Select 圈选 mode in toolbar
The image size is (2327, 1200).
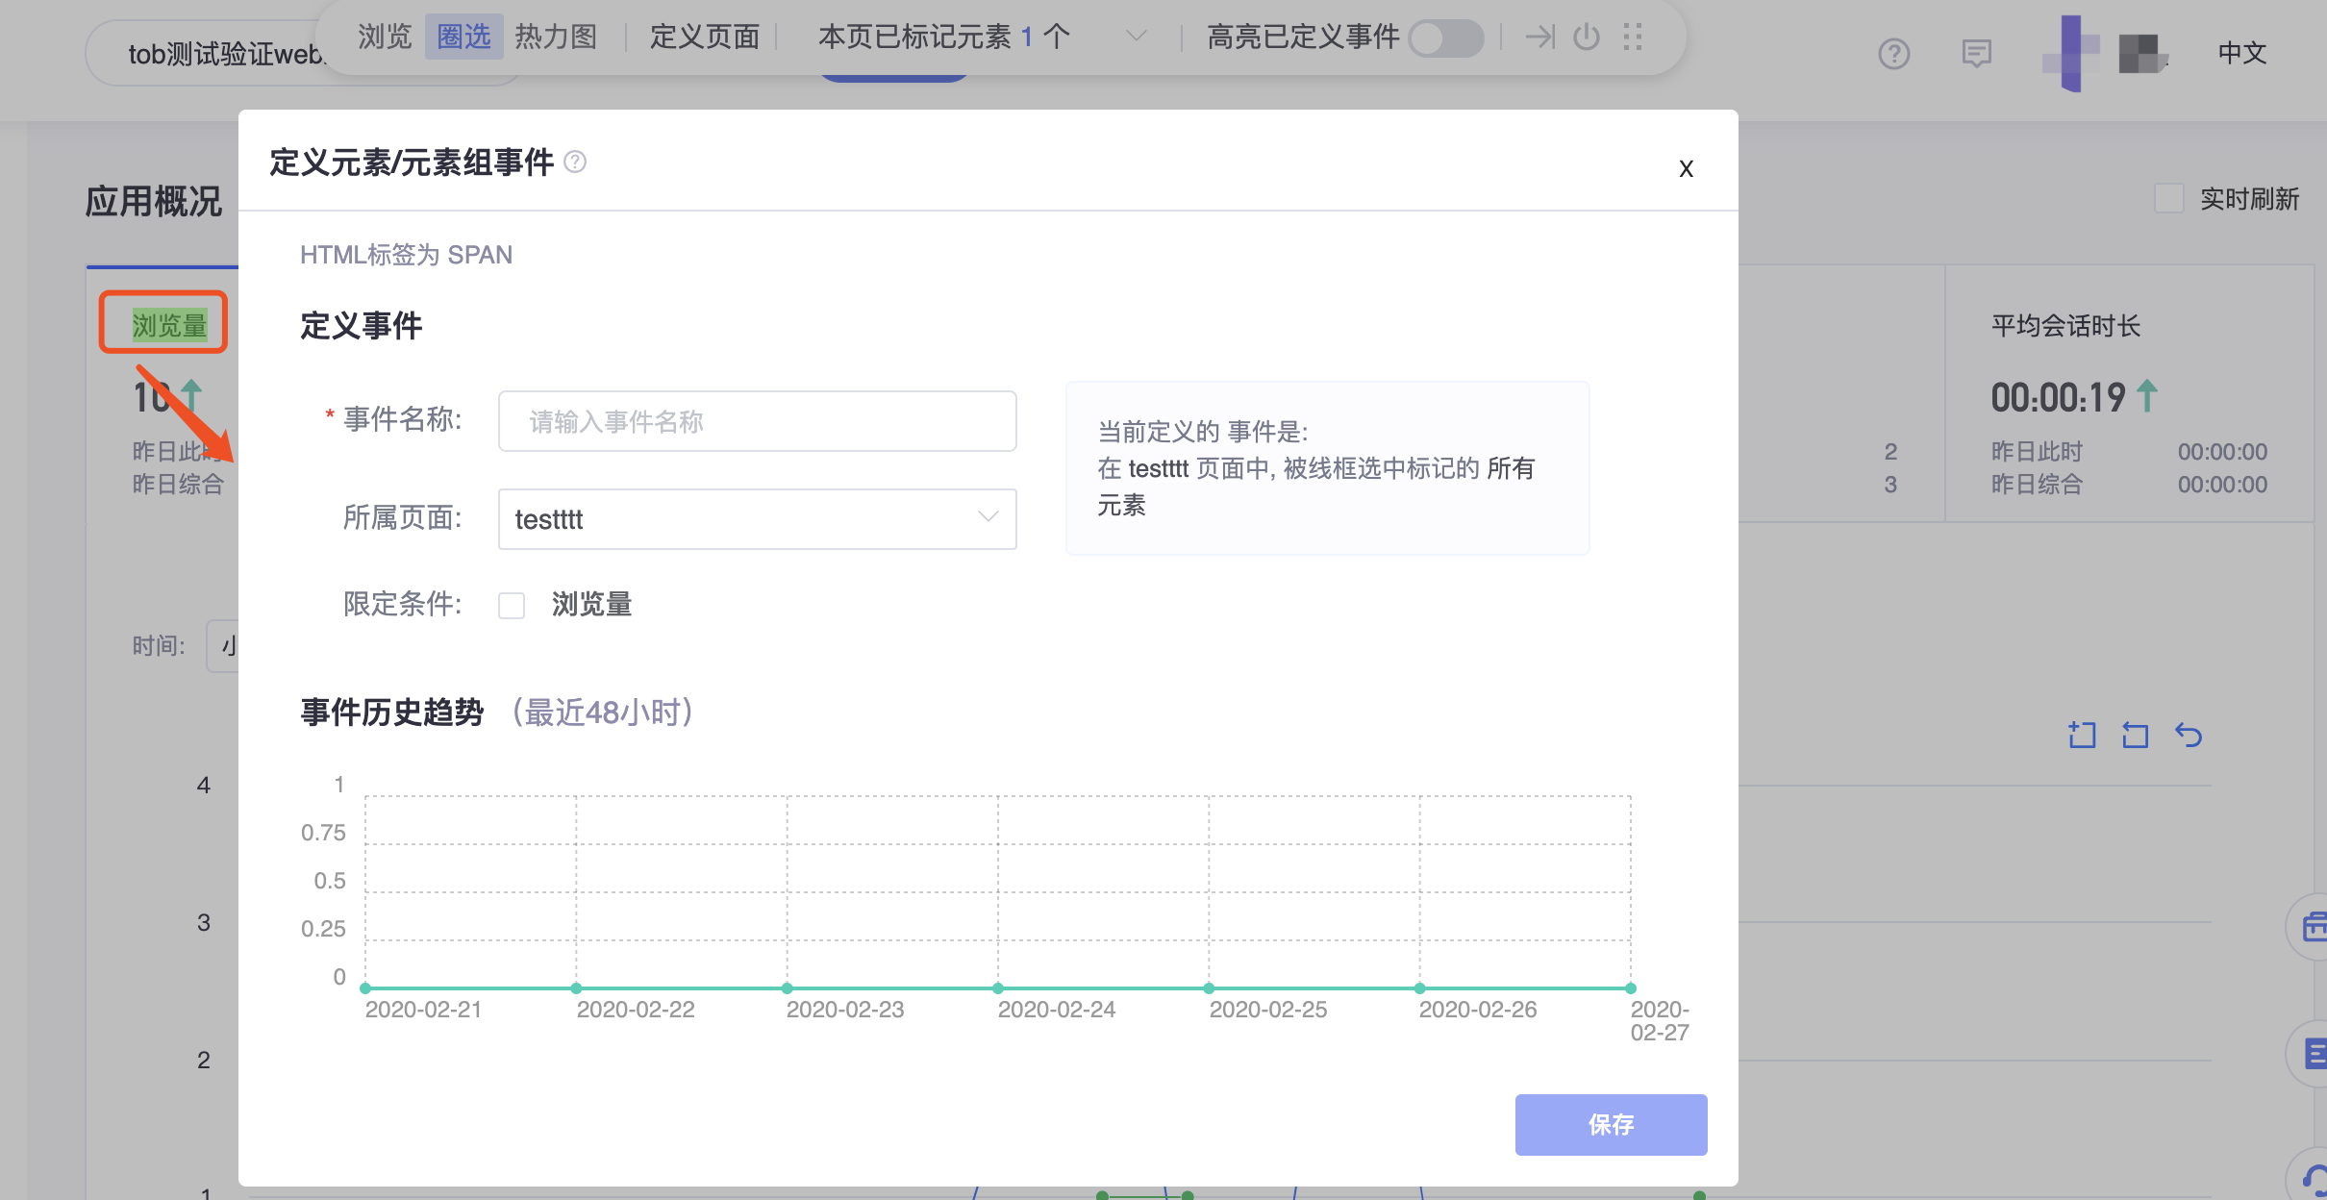[463, 37]
